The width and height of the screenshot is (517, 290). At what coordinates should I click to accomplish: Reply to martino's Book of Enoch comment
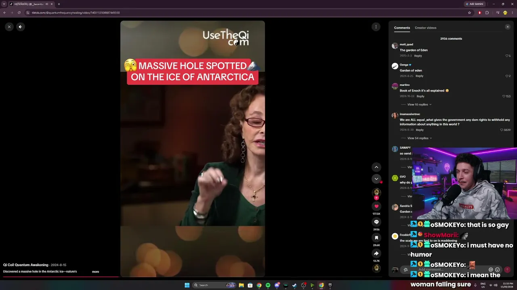(420, 96)
